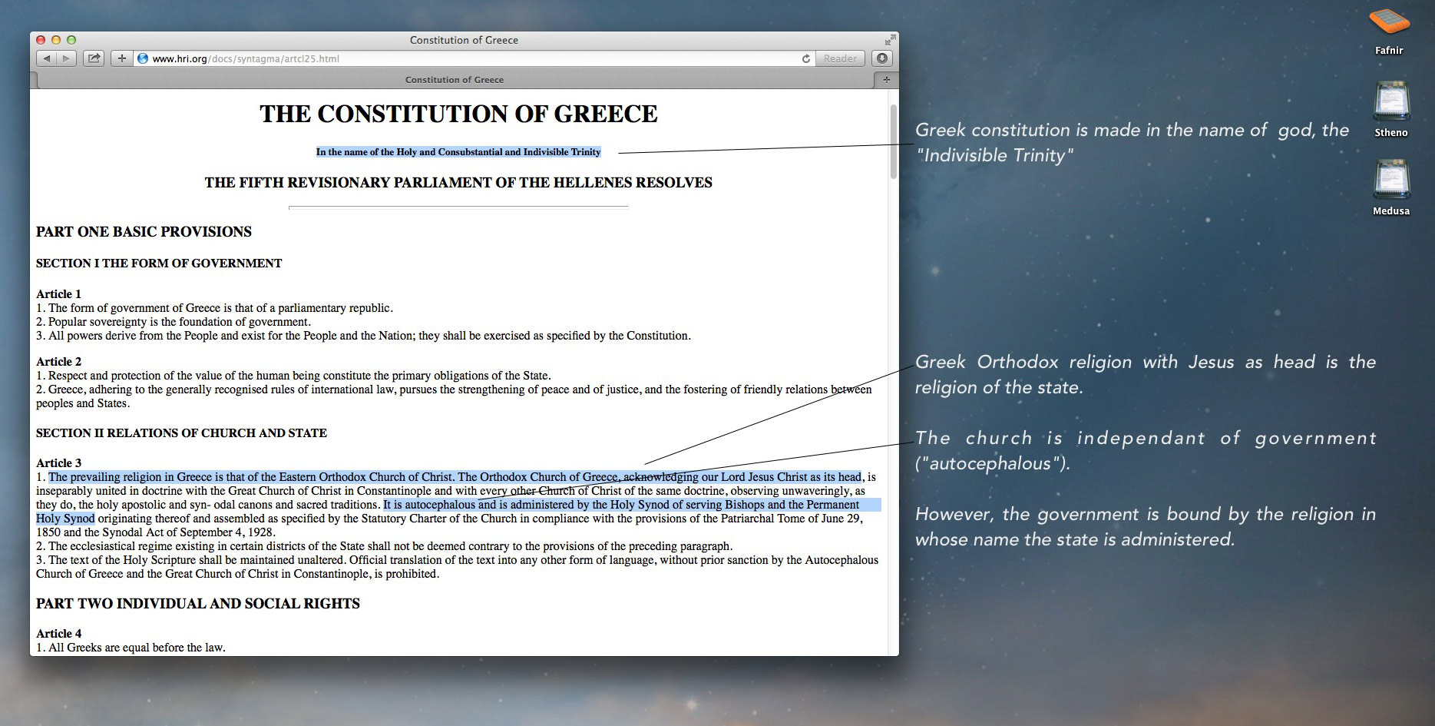Go back with the Safari back arrow
1435x726 pixels.
coord(47,58)
